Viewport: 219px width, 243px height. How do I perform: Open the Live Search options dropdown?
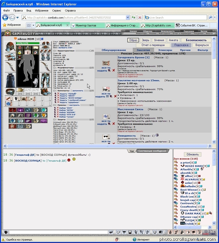click(215, 17)
